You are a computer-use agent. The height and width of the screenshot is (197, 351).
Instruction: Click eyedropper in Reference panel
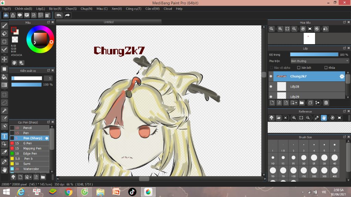coord(316,118)
